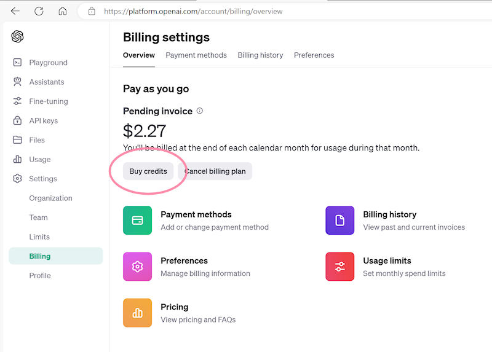492x352 pixels.
Task: Click the purple Billing history document icon
Action: click(339, 221)
